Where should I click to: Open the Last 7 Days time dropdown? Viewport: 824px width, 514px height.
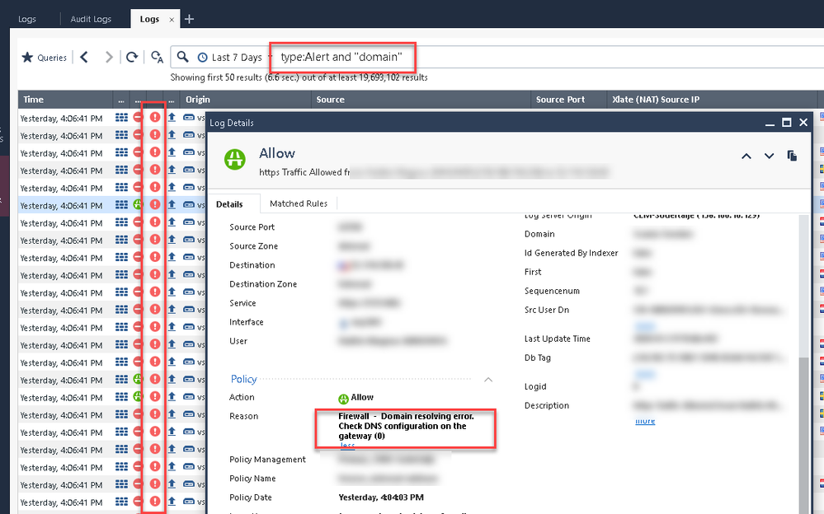[x=231, y=58]
